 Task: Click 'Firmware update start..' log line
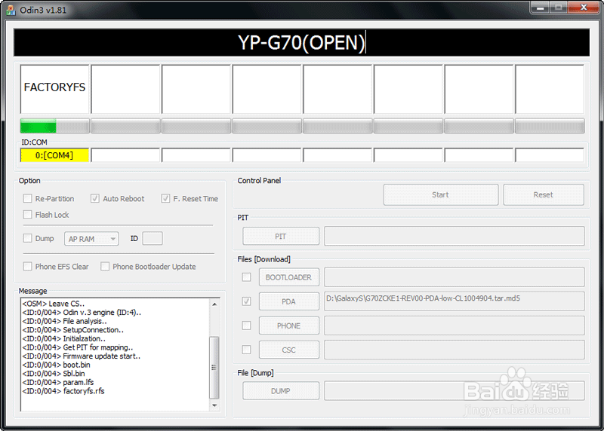(x=82, y=356)
